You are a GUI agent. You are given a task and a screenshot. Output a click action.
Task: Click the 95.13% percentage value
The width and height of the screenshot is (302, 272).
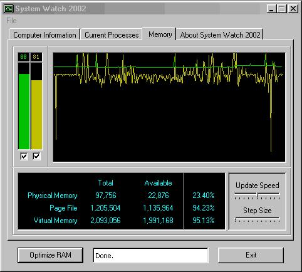click(204, 221)
